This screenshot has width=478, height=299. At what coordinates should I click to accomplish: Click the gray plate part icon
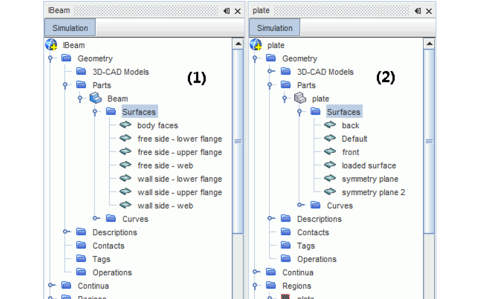[300, 98]
